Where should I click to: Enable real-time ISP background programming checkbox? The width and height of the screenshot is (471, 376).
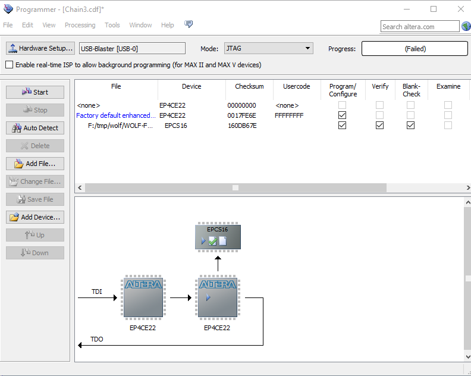point(10,65)
